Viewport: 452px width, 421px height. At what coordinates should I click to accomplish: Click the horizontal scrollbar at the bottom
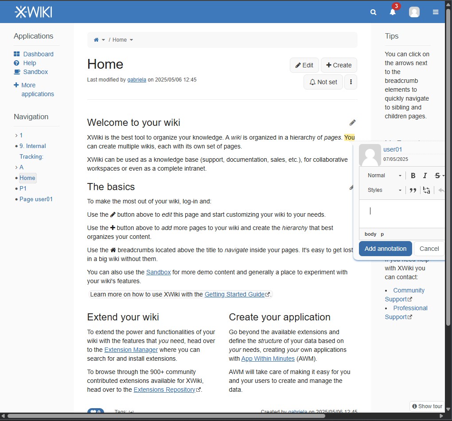point(166,416)
